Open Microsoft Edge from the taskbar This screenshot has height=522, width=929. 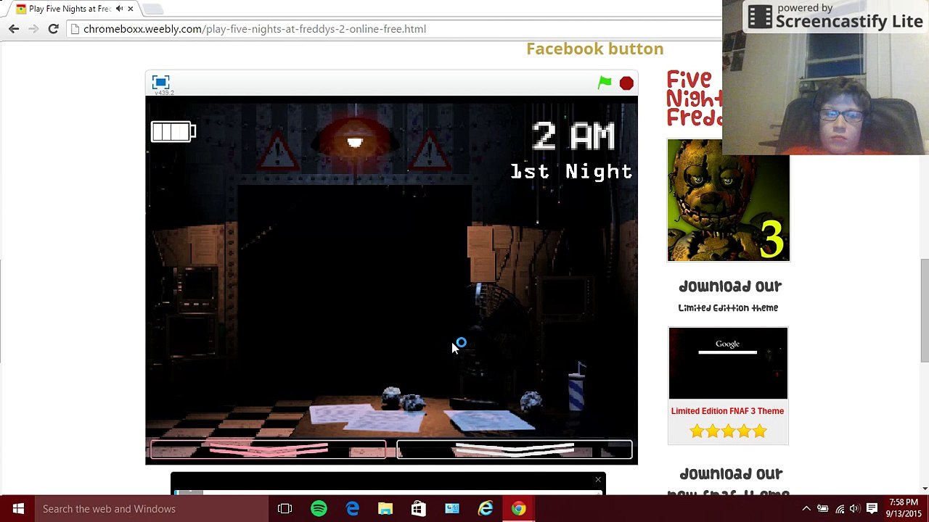point(352,508)
